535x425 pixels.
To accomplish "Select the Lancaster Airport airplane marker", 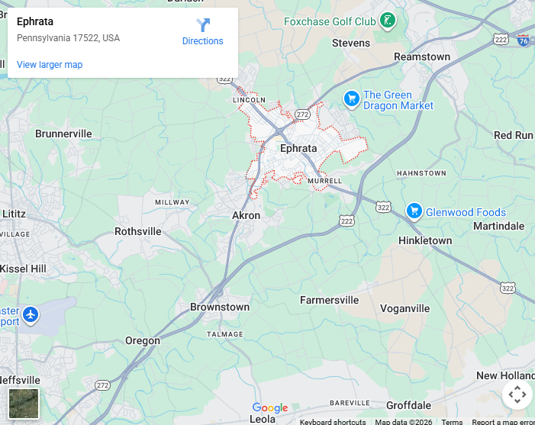I will point(31,315).
